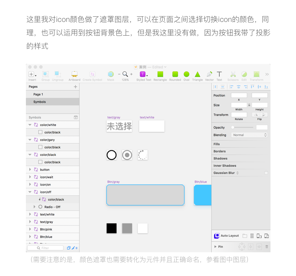This screenshot has width=296, height=276.
Task: Click the Position X input field
Action: coord(239,95)
